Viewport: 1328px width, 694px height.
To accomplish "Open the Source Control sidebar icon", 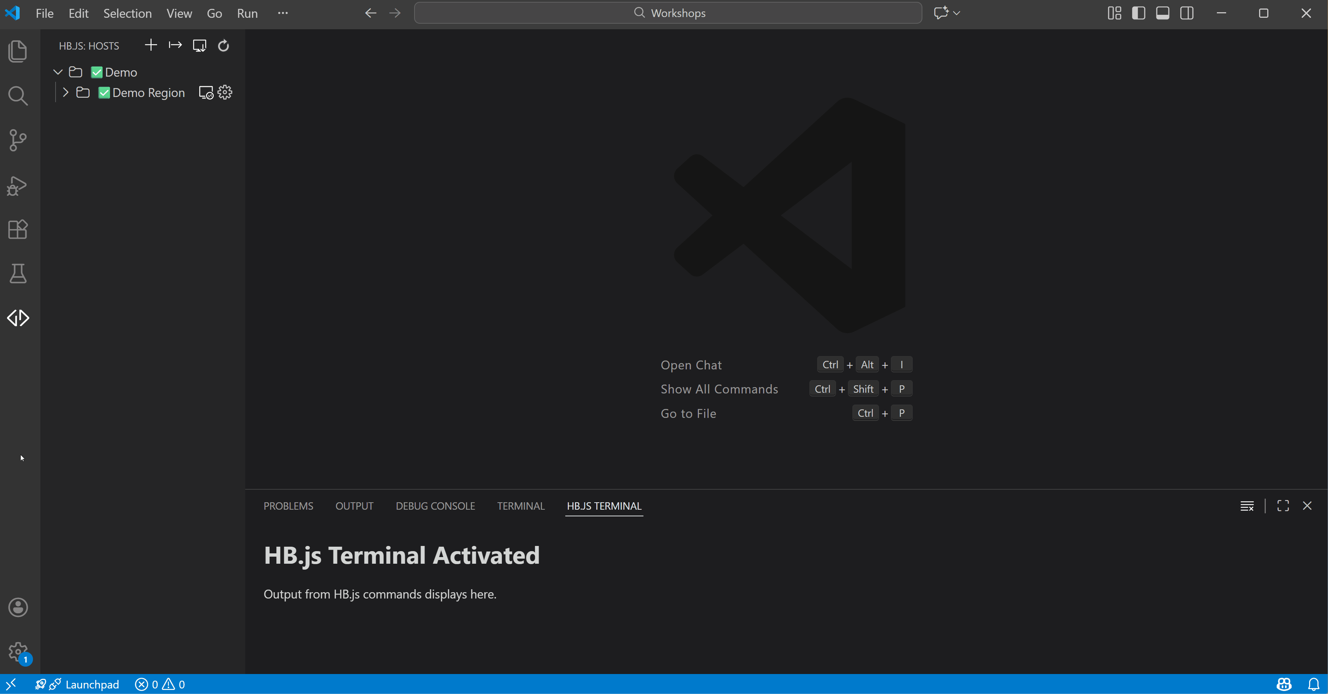I will tap(17, 140).
